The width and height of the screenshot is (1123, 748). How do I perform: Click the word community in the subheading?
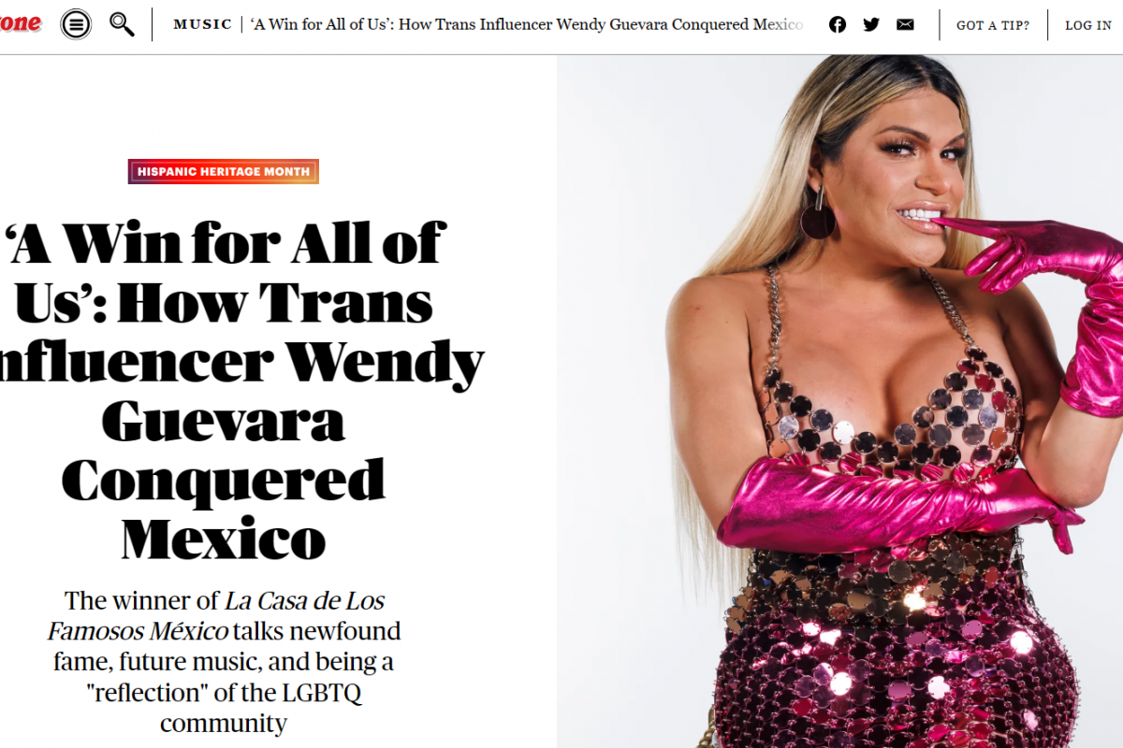(224, 724)
